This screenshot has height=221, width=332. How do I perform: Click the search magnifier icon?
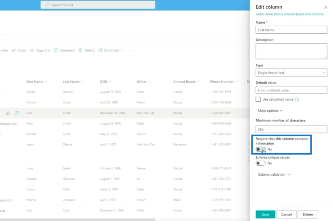click(46, 5)
